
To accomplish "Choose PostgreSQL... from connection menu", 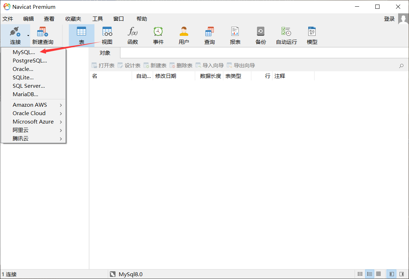I will coord(33,60).
